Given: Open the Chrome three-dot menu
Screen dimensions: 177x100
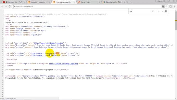Looking at the screenshot, I should (175, 6).
